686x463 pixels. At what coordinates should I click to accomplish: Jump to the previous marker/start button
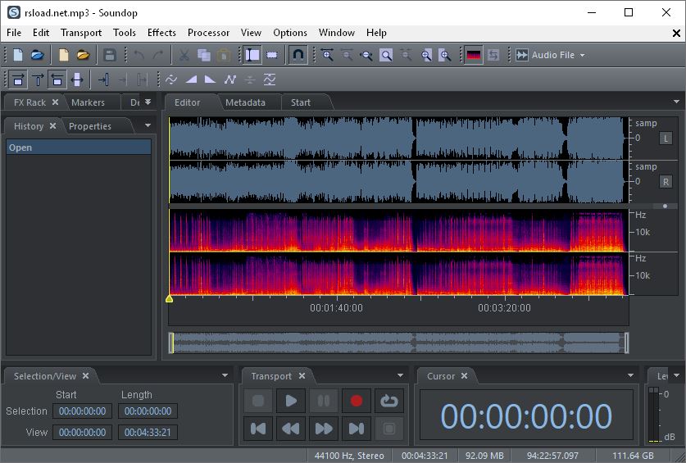click(258, 428)
